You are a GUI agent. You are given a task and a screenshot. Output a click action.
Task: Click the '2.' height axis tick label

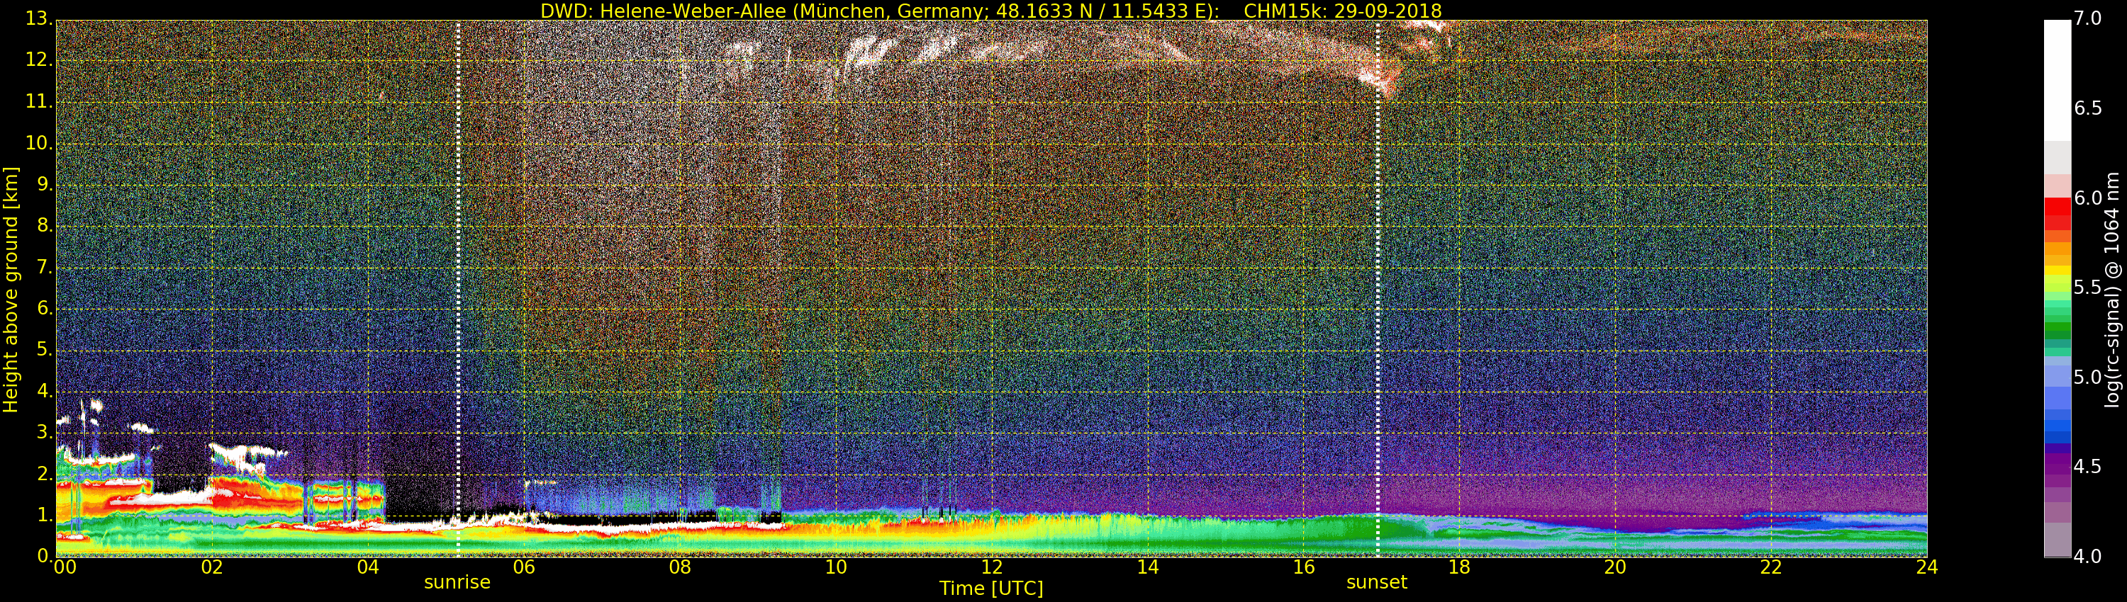(x=45, y=473)
